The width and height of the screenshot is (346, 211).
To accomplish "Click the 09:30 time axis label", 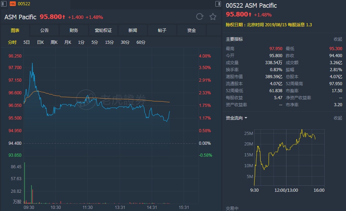I will point(29,207).
